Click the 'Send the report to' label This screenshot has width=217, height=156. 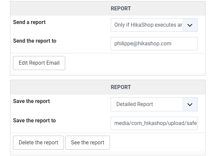pos(34,41)
